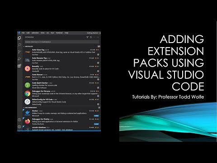This screenshot has width=217, height=163.
Task: Select the Code Spell Checker extension name
Action: pos(40,83)
